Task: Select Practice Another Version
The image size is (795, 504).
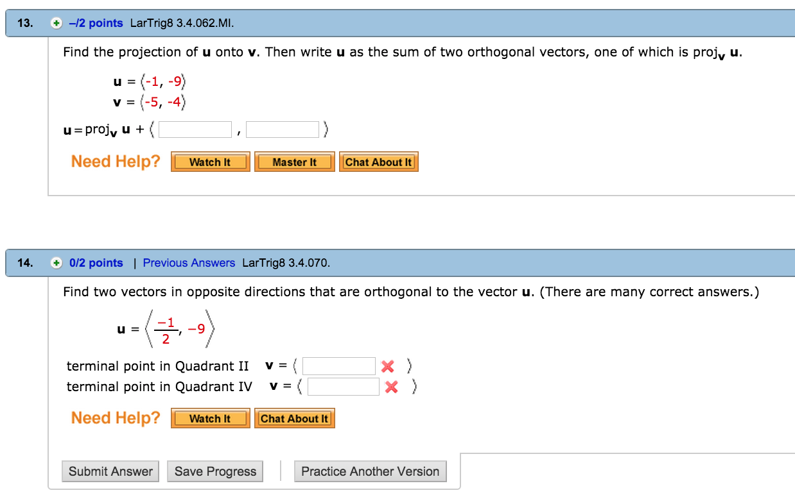Action: 370,471
